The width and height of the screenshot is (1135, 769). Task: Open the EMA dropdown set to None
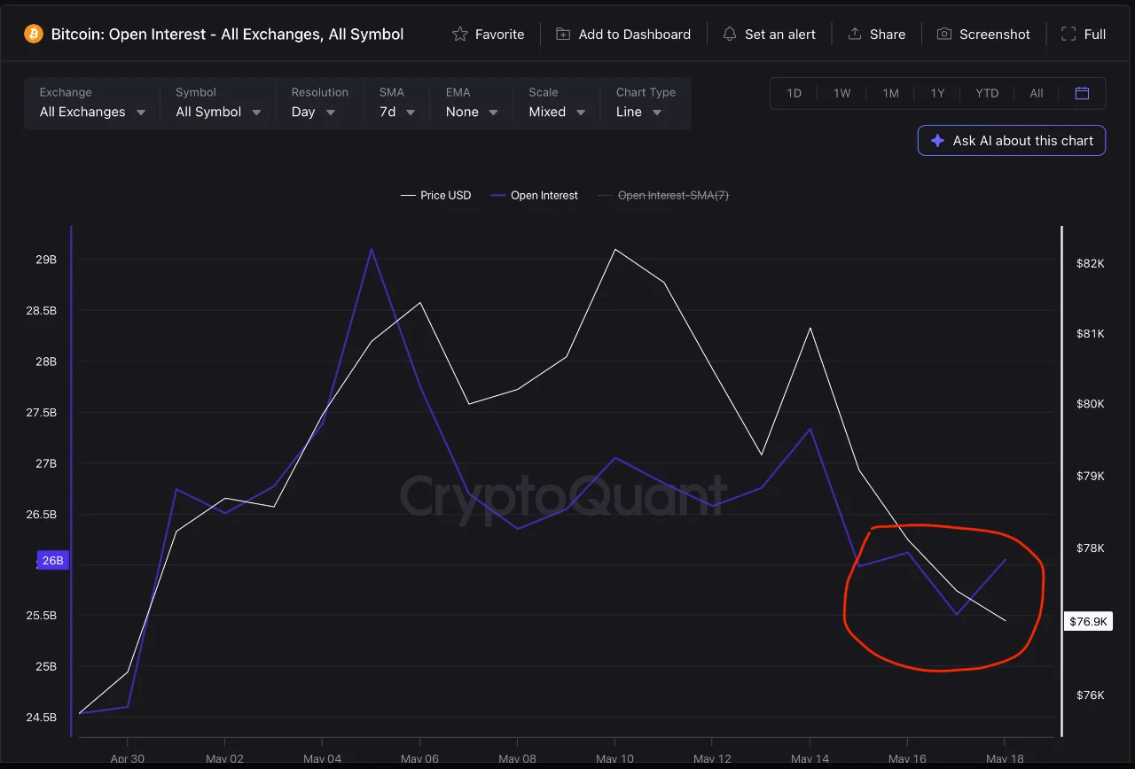[x=472, y=104]
